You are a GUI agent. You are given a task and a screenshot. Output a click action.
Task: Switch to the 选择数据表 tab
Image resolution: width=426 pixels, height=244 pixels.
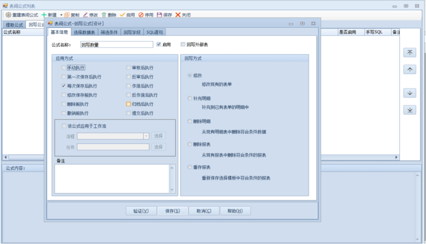coord(85,32)
